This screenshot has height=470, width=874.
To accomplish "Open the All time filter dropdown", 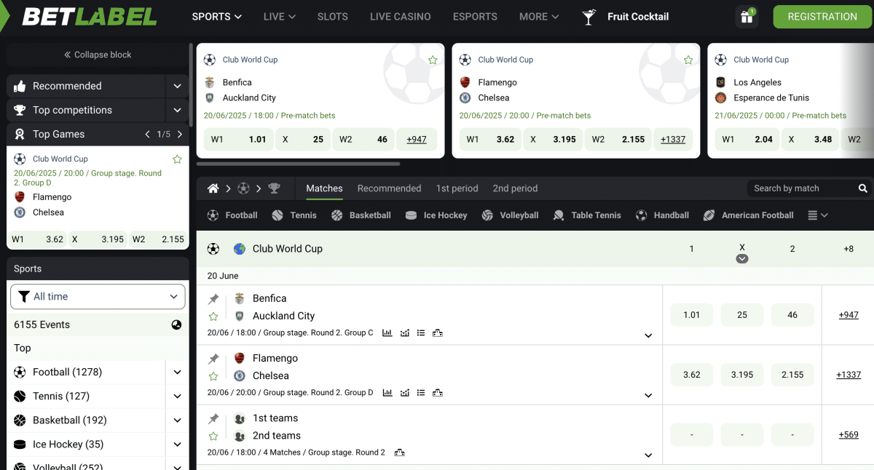I will click(98, 297).
